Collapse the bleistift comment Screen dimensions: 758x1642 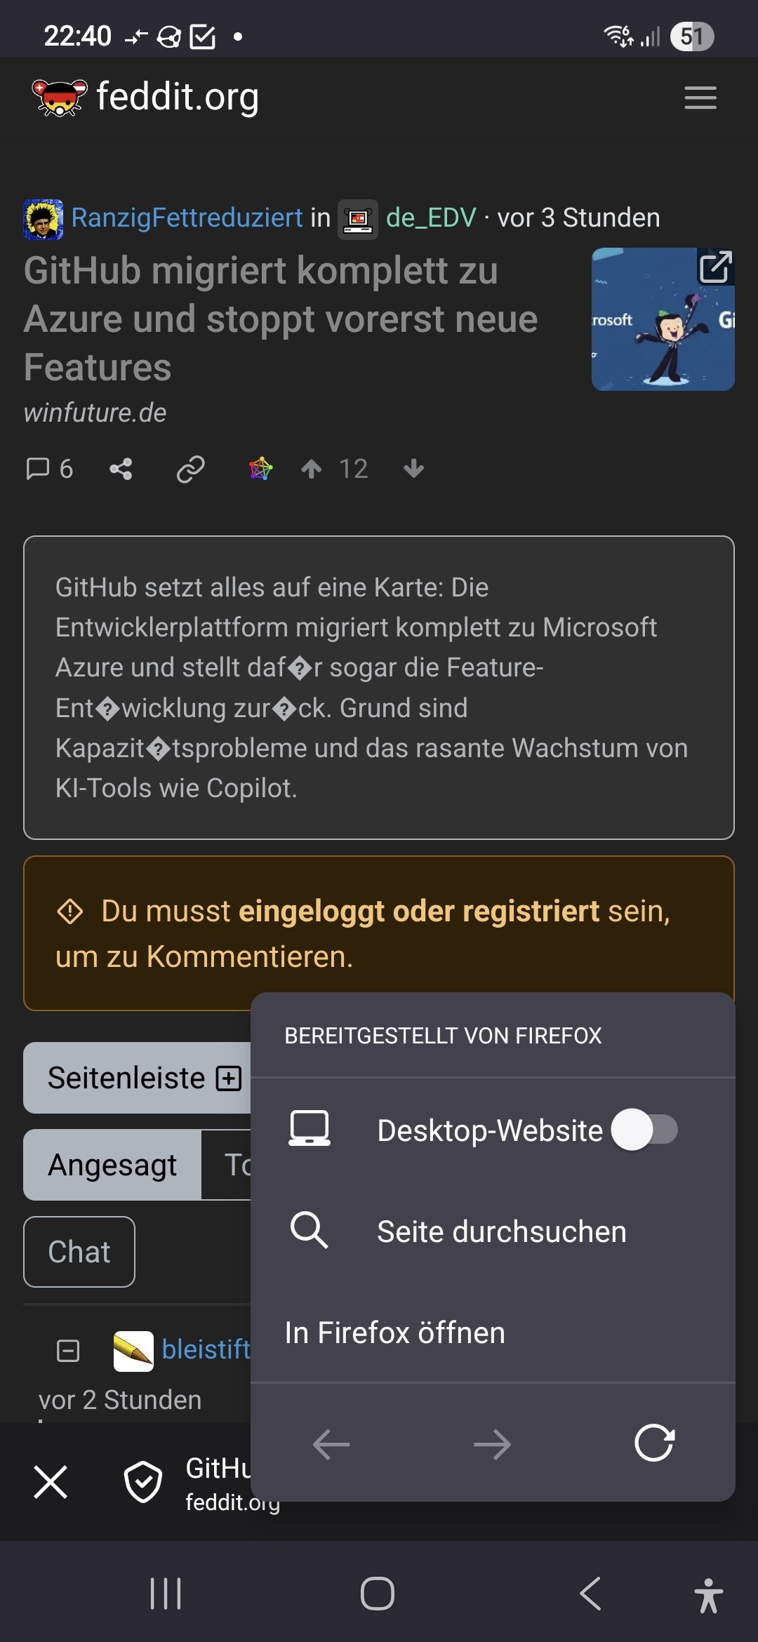click(x=68, y=1350)
